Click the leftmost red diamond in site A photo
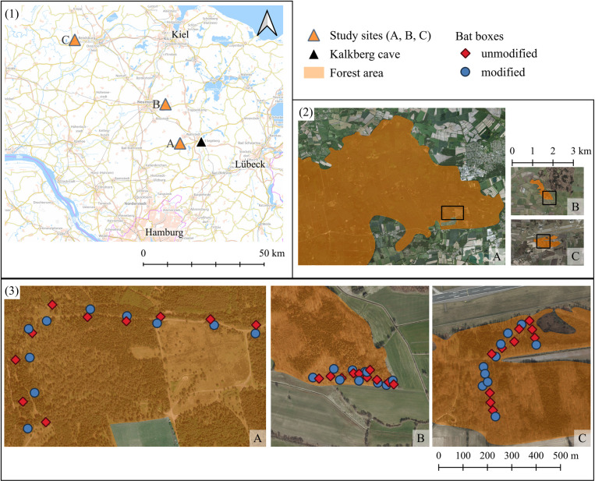 point(16,359)
